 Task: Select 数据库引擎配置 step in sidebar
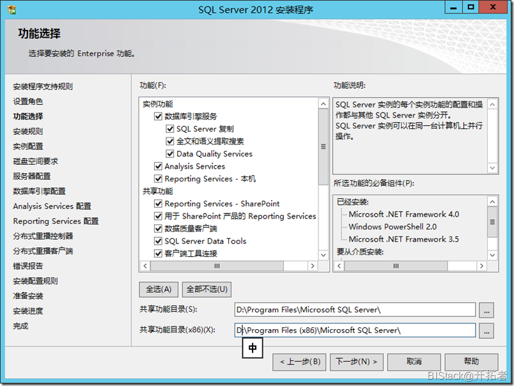pyautogui.click(x=40, y=191)
